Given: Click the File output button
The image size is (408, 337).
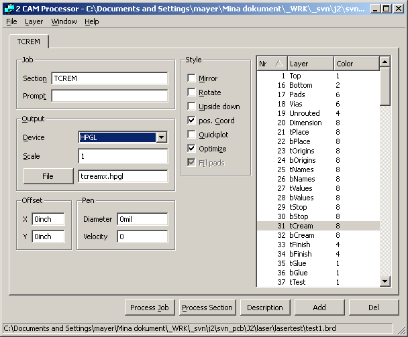Looking at the screenshot, I should click(48, 176).
